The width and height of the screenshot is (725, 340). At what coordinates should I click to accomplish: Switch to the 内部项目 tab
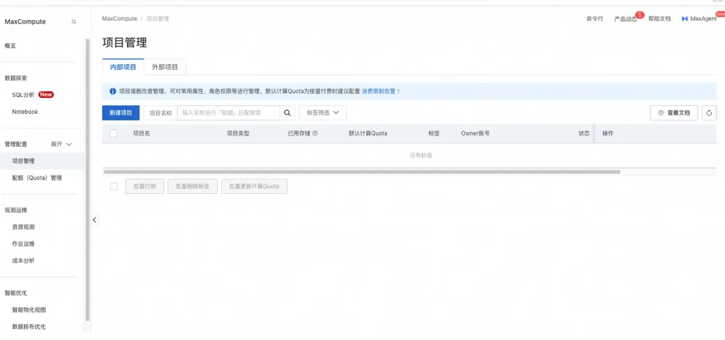click(x=123, y=67)
